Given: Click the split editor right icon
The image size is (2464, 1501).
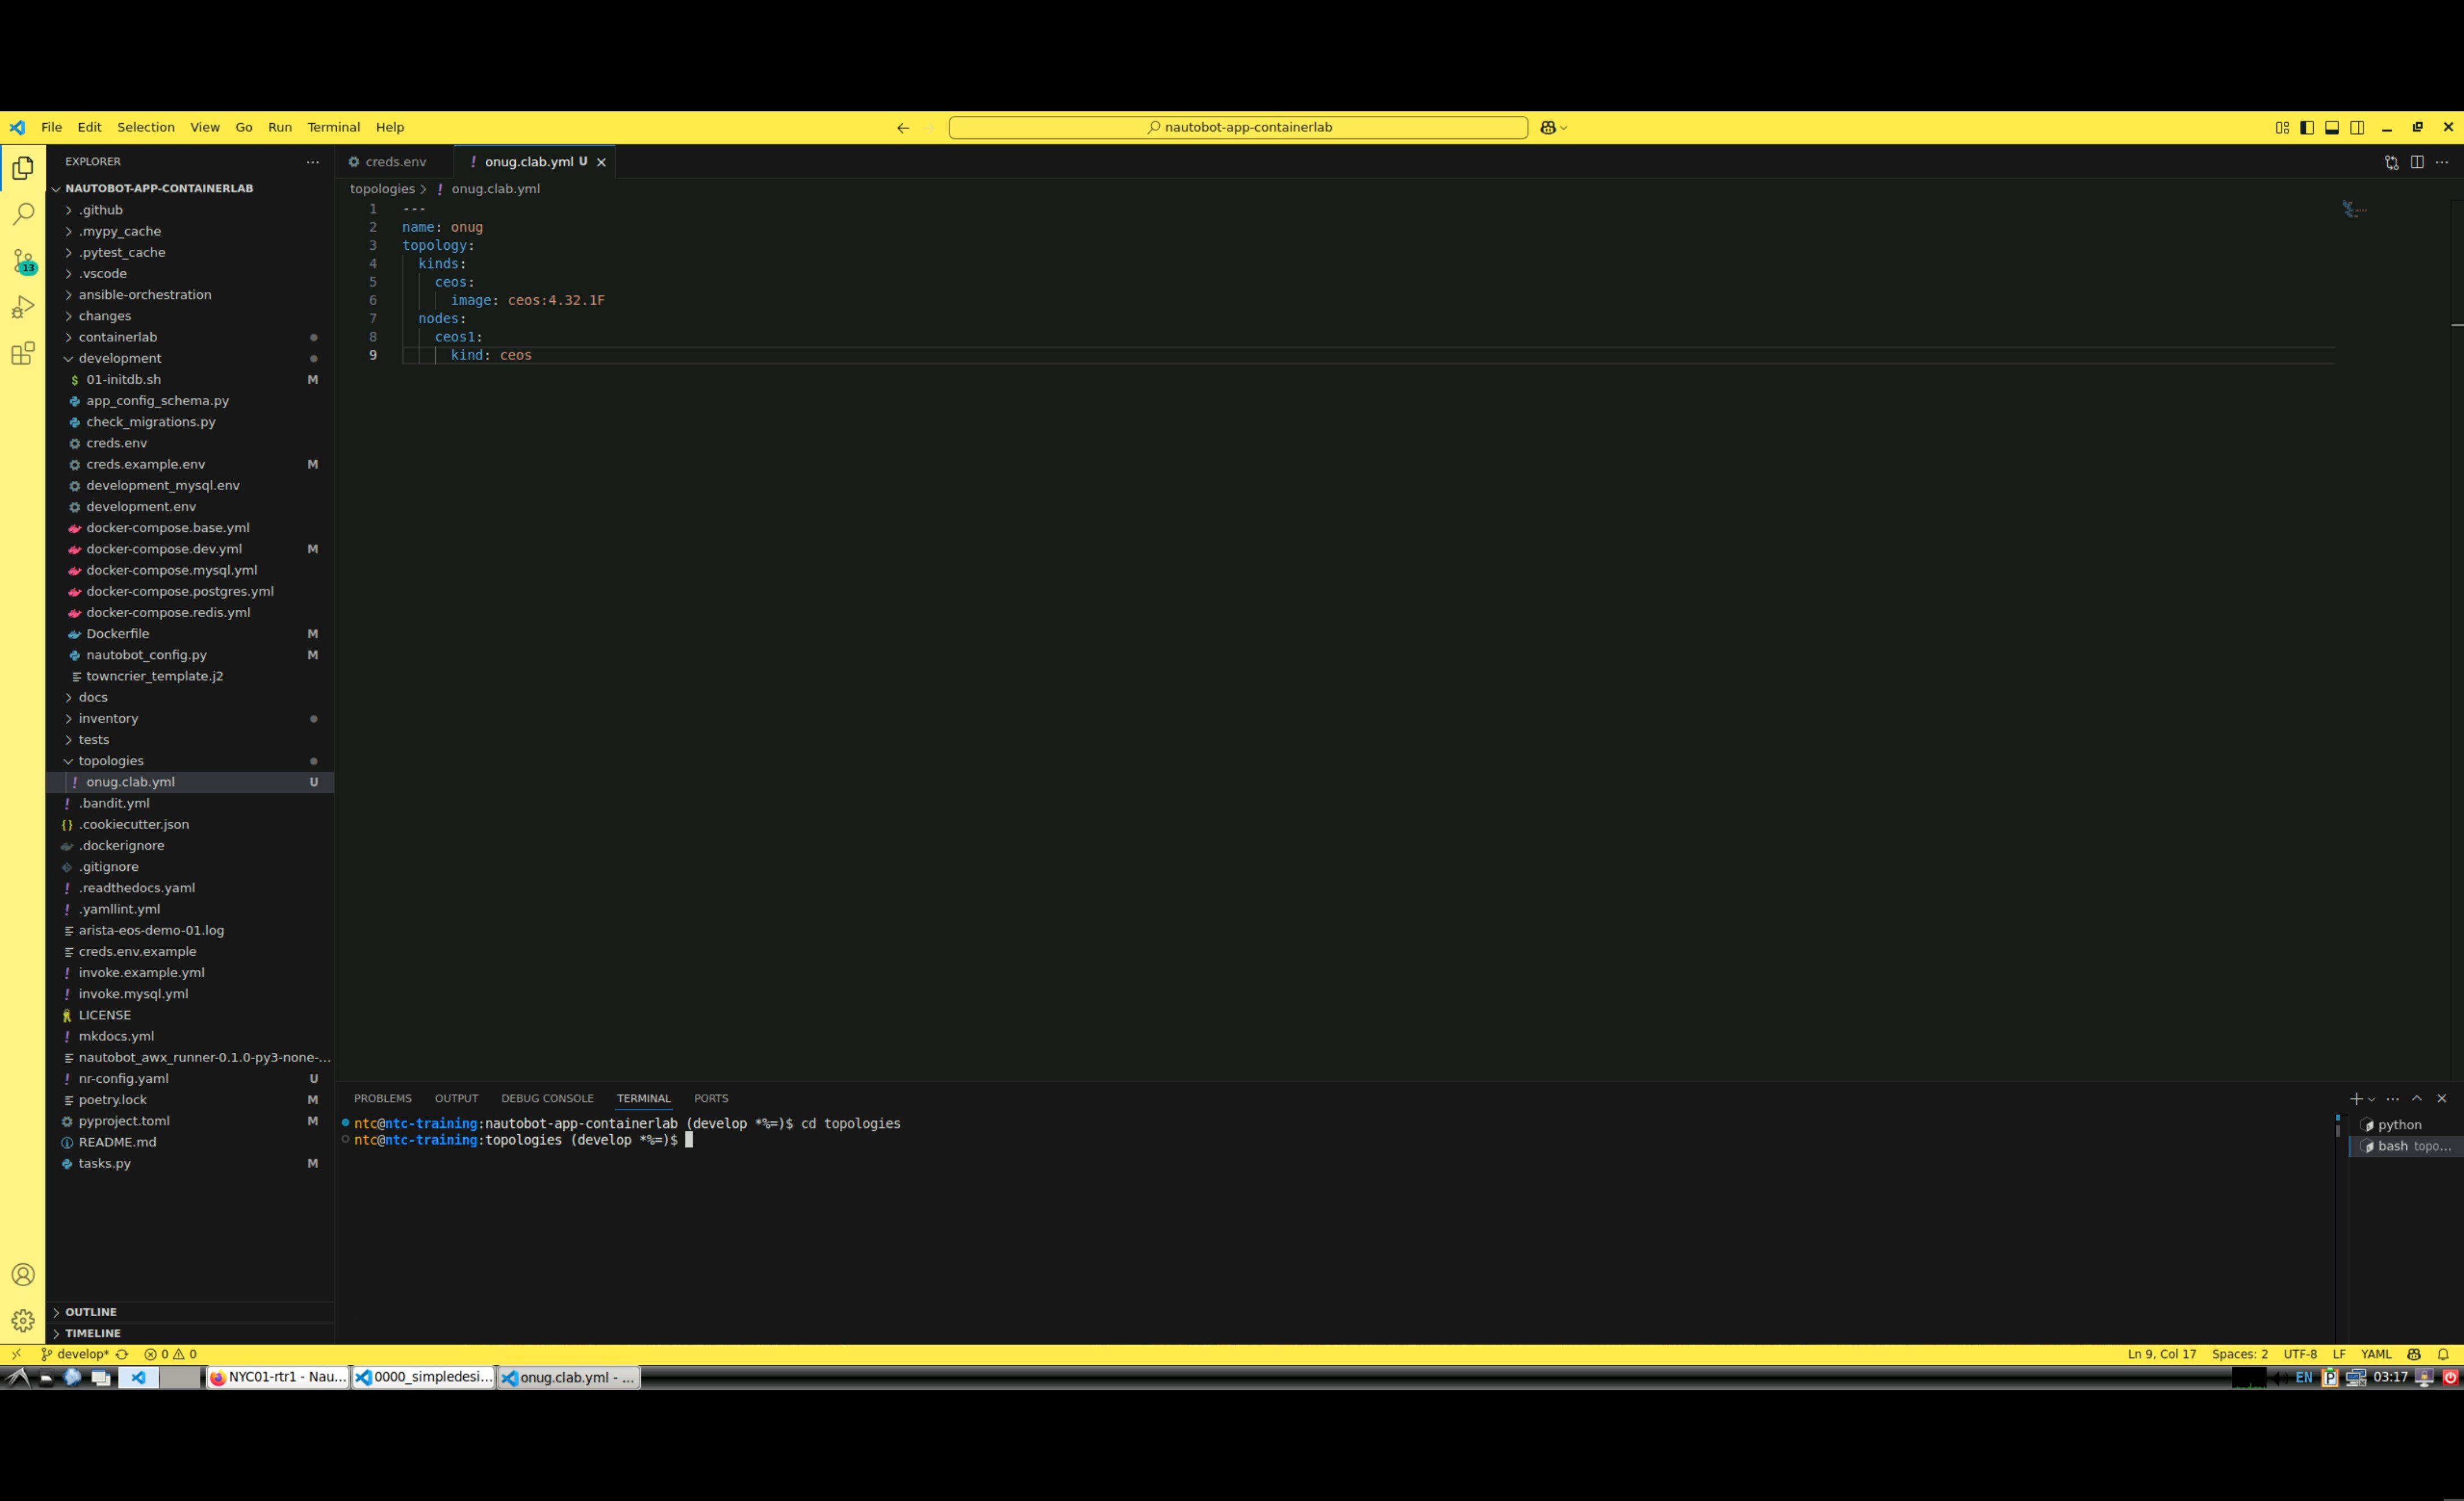Looking at the screenshot, I should (2417, 162).
